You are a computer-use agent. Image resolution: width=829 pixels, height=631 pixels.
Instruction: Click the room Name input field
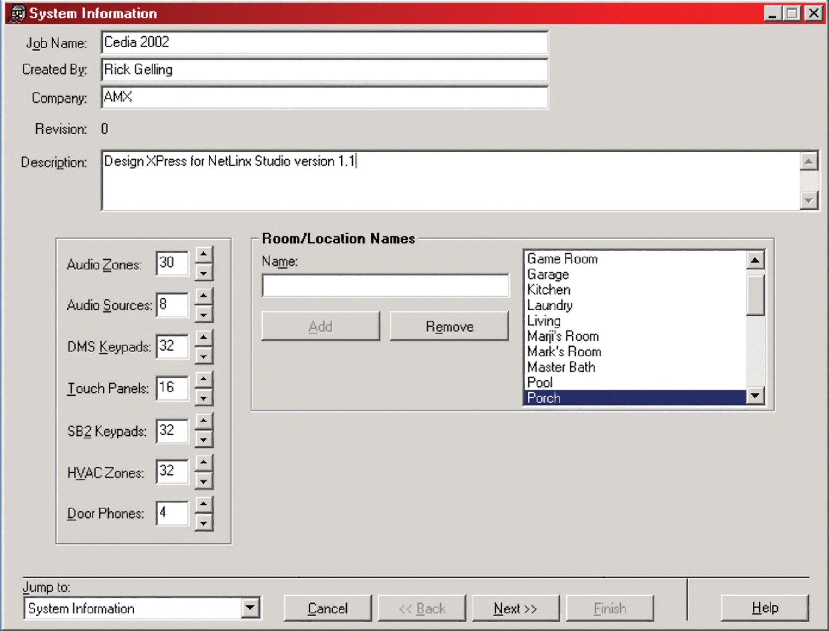[385, 286]
